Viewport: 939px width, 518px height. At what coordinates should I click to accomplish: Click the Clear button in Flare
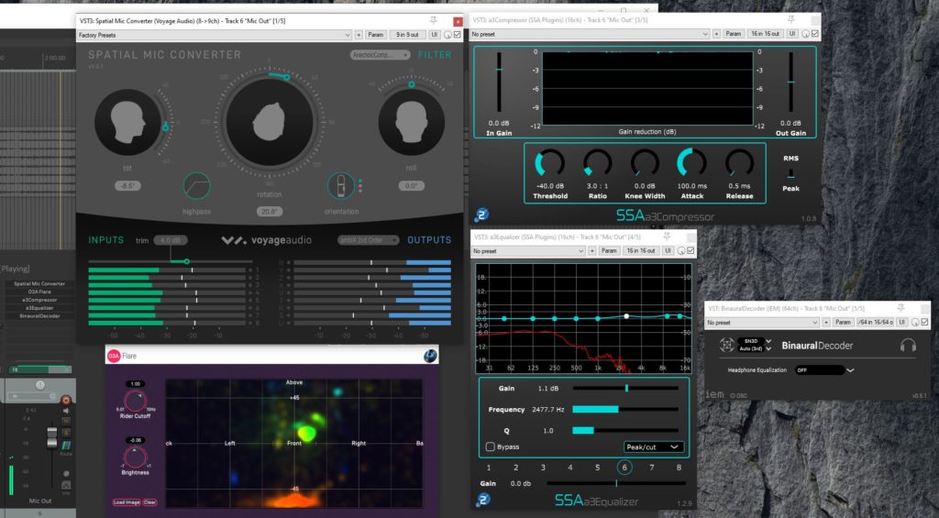click(149, 502)
